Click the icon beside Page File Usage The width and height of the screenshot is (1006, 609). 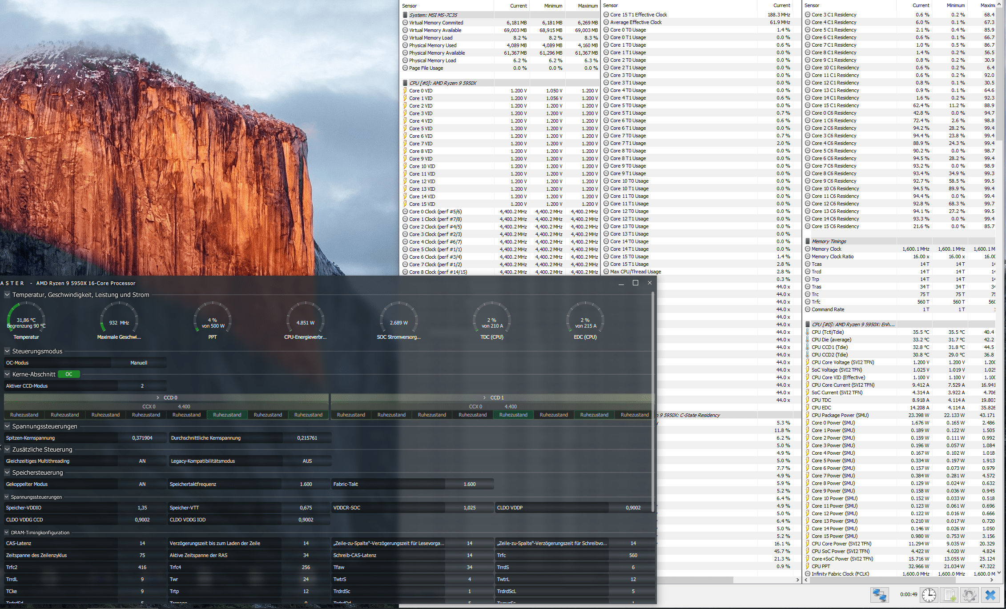405,68
